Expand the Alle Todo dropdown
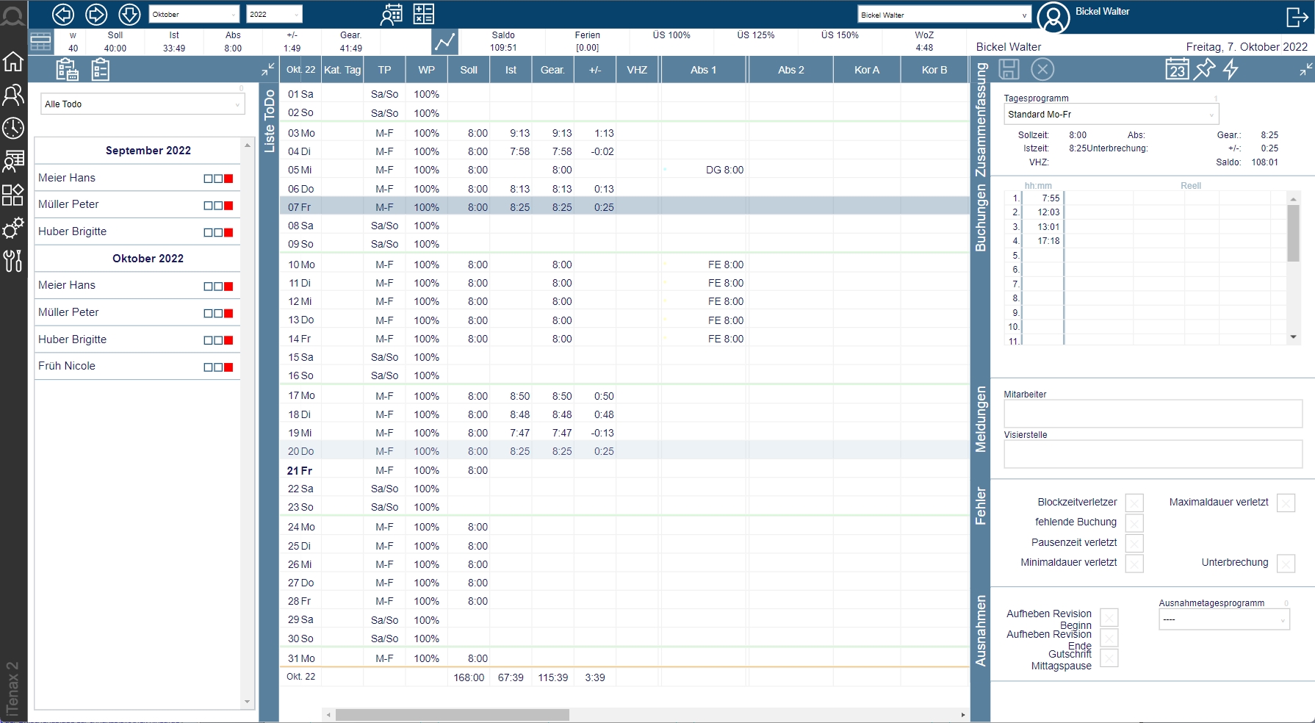Viewport: 1315px width, 723px height. click(x=141, y=104)
